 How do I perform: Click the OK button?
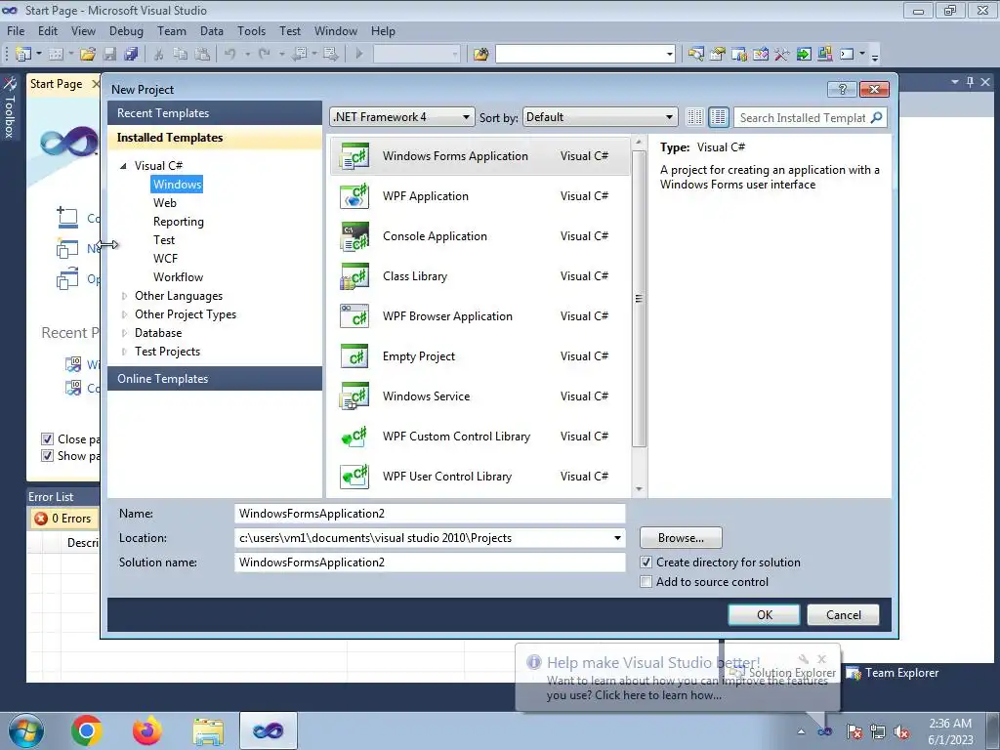point(764,615)
